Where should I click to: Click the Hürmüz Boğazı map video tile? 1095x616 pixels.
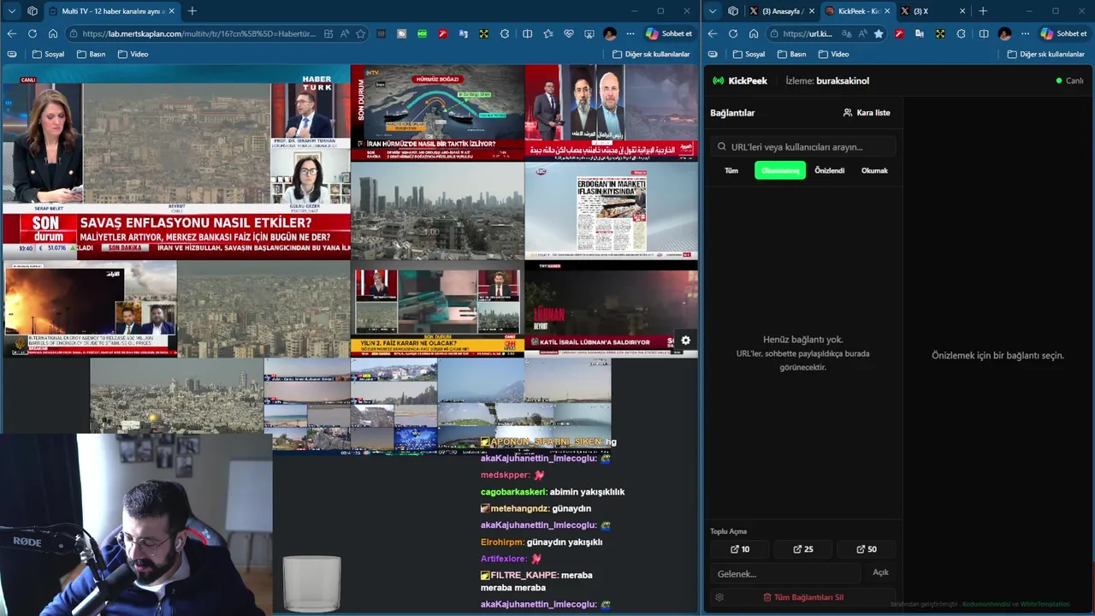click(437, 113)
